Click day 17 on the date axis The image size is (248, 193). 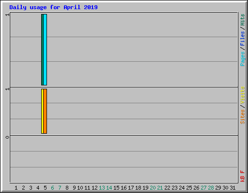coord(131,188)
